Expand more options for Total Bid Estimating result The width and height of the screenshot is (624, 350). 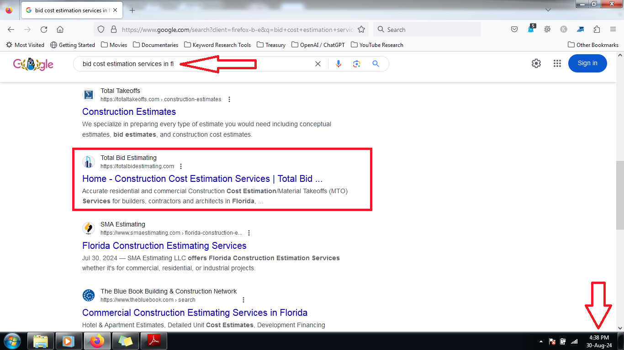pyautogui.click(x=181, y=166)
